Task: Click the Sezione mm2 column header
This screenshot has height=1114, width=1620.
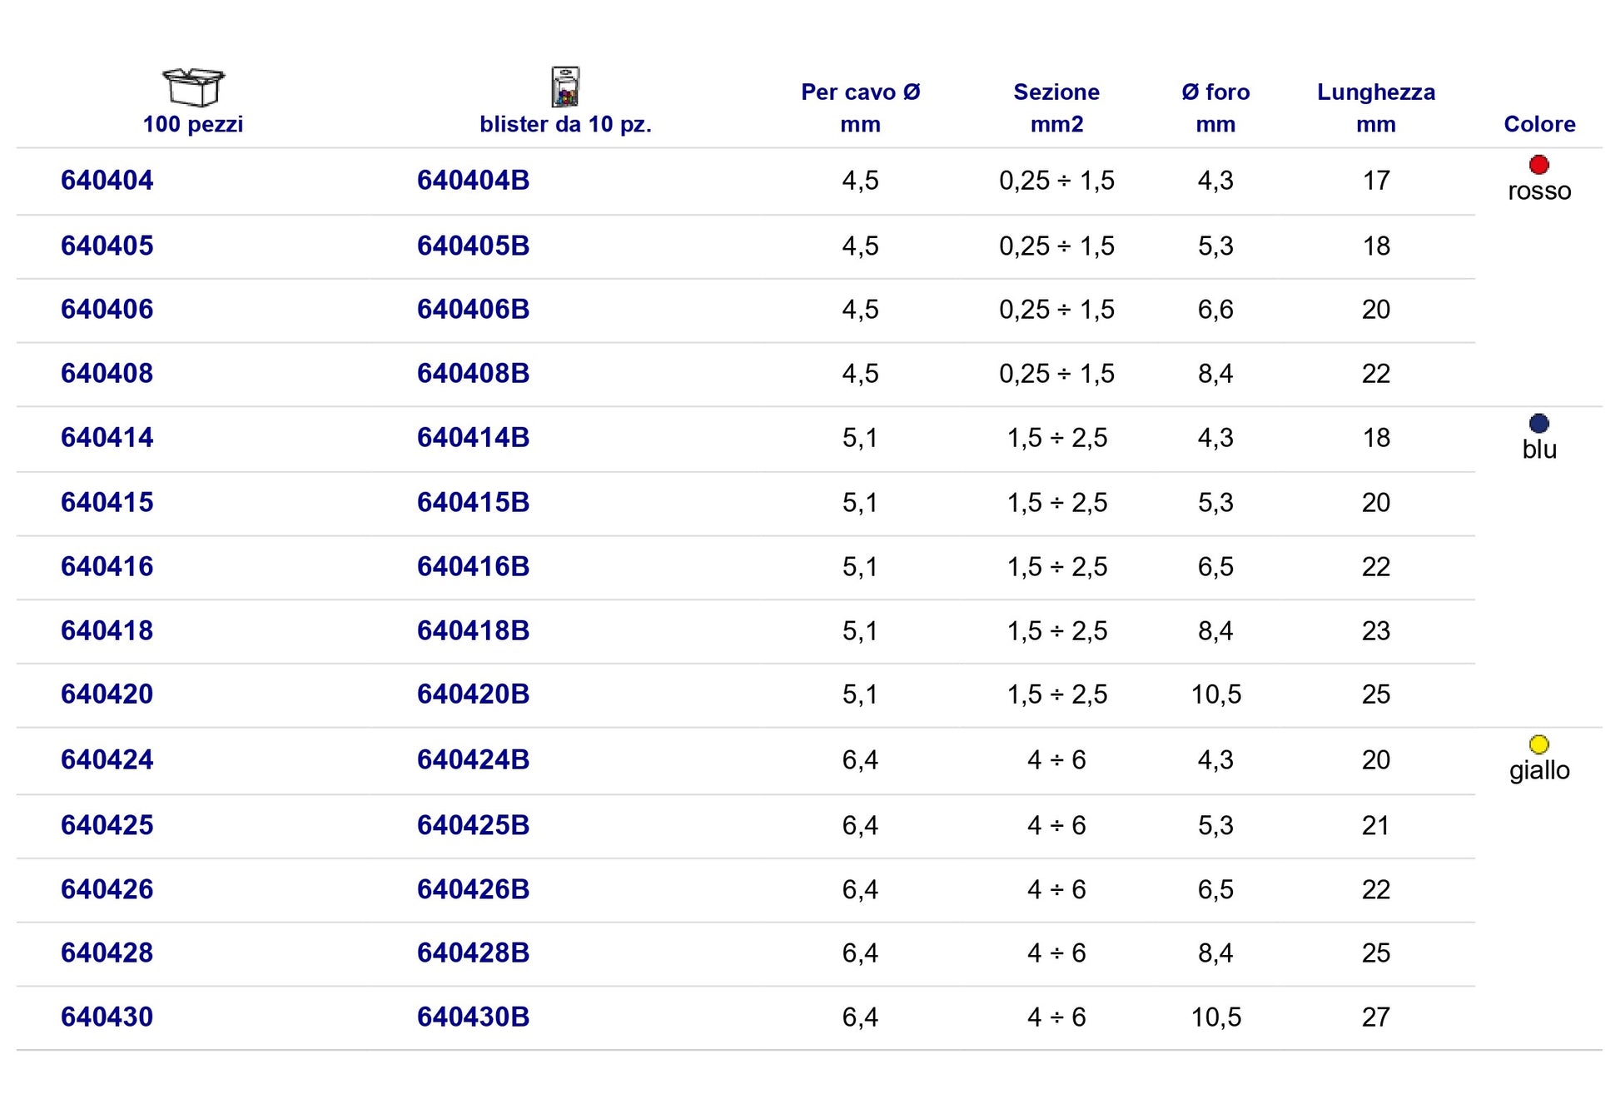Action: 1056,108
